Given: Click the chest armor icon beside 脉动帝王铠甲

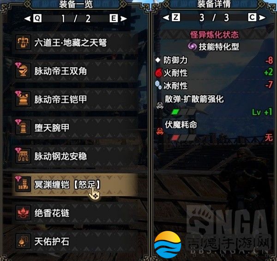Looking at the screenshot, I should [23, 99].
